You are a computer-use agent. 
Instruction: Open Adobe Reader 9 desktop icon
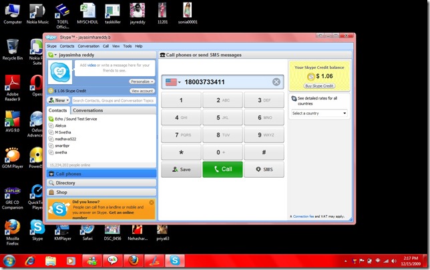click(13, 88)
